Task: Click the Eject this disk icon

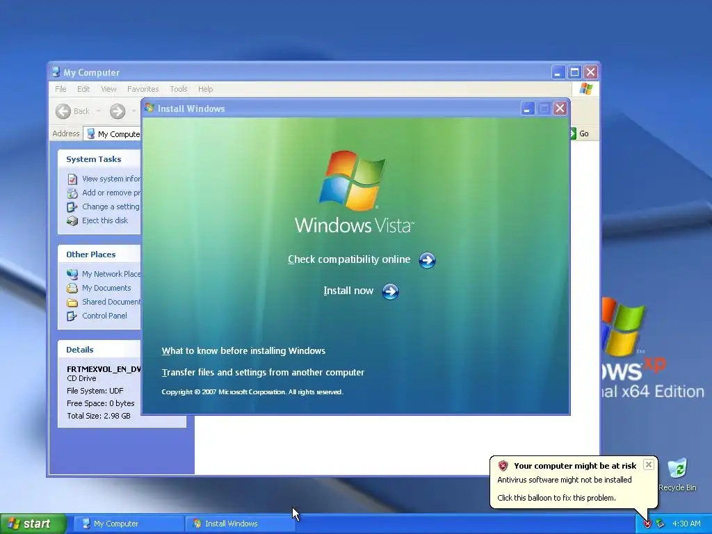Action: pyautogui.click(x=72, y=220)
